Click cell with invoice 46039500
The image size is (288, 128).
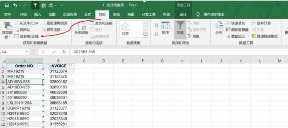coord(58,92)
